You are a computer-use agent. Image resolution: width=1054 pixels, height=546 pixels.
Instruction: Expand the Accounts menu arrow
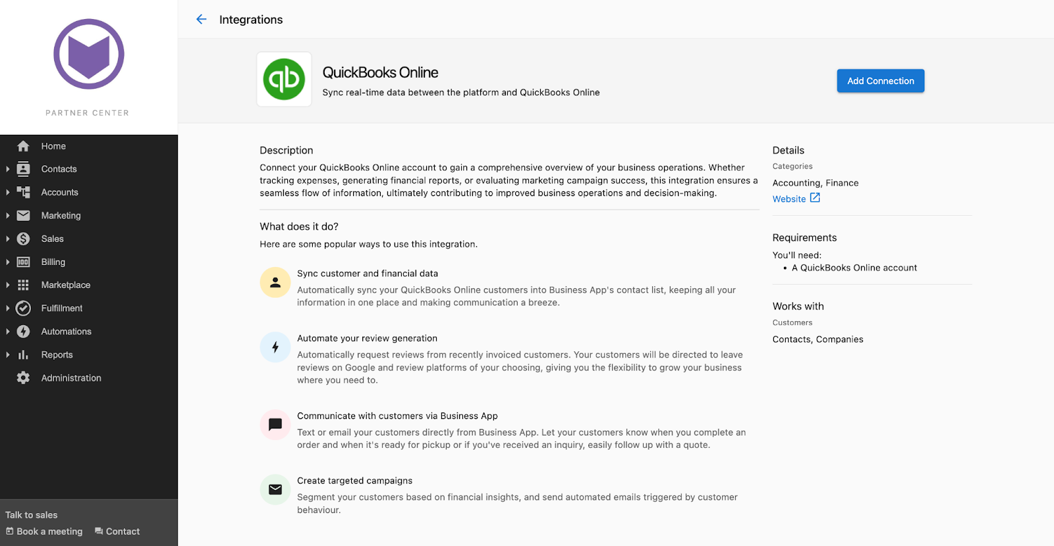(x=7, y=192)
